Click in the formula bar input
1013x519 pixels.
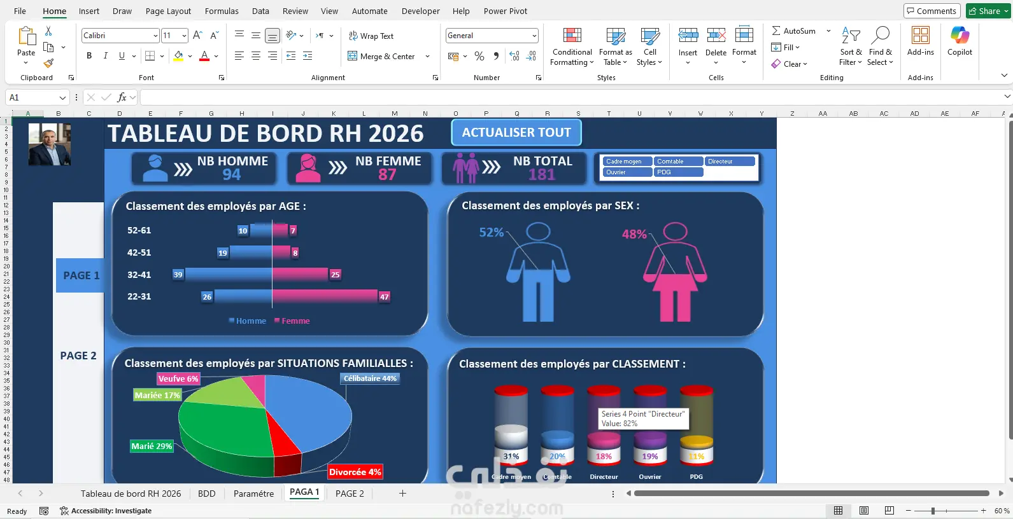click(571, 97)
